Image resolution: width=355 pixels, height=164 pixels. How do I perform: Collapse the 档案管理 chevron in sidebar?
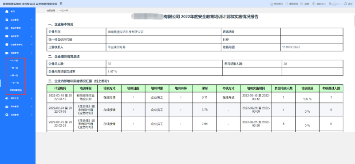(32, 53)
